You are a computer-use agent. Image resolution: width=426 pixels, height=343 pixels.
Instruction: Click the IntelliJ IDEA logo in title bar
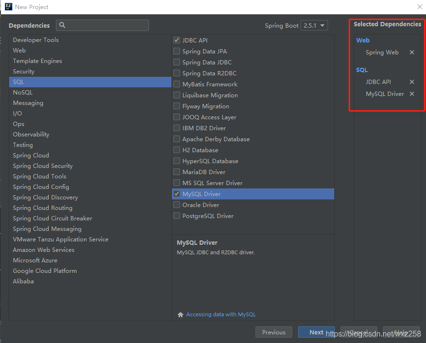pyautogui.click(x=9, y=7)
